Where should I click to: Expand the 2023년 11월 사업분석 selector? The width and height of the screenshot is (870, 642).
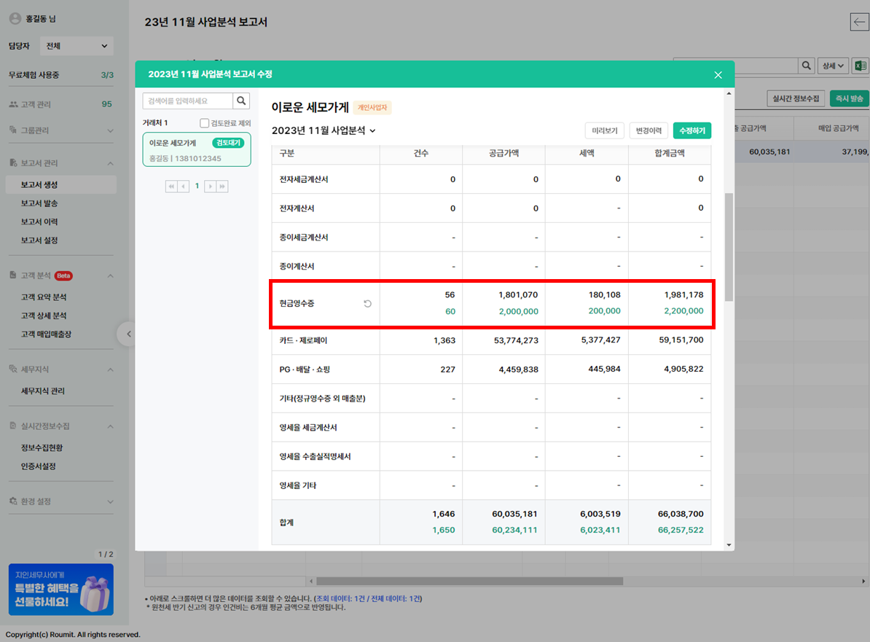(324, 130)
